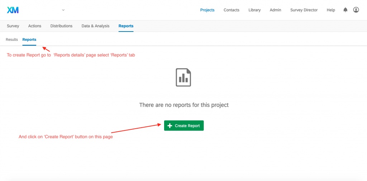Click the green Create Report button
367x181 pixels.
tap(184, 126)
